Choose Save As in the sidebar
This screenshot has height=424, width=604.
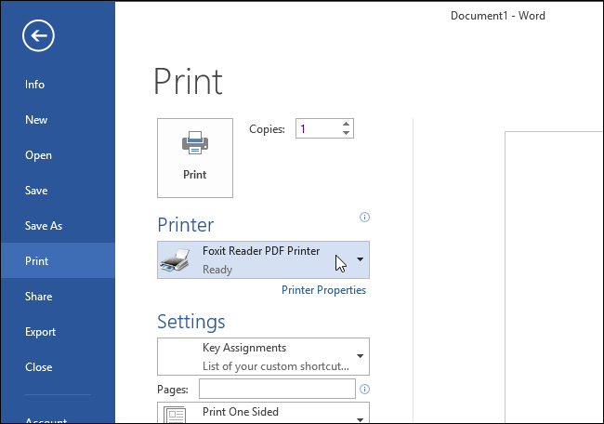click(44, 226)
